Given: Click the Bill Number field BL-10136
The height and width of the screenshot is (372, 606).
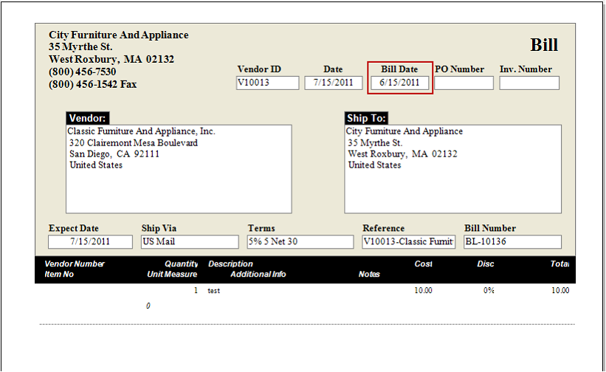Looking at the screenshot, I should (512, 242).
